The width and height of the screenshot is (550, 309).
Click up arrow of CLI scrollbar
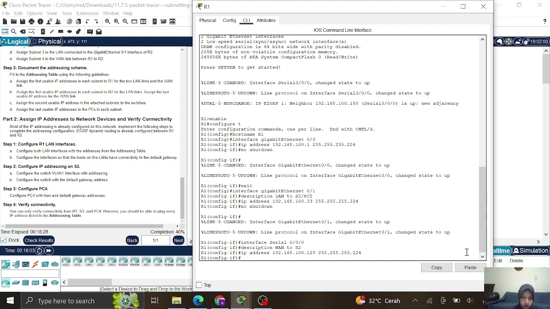coord(483,39)
